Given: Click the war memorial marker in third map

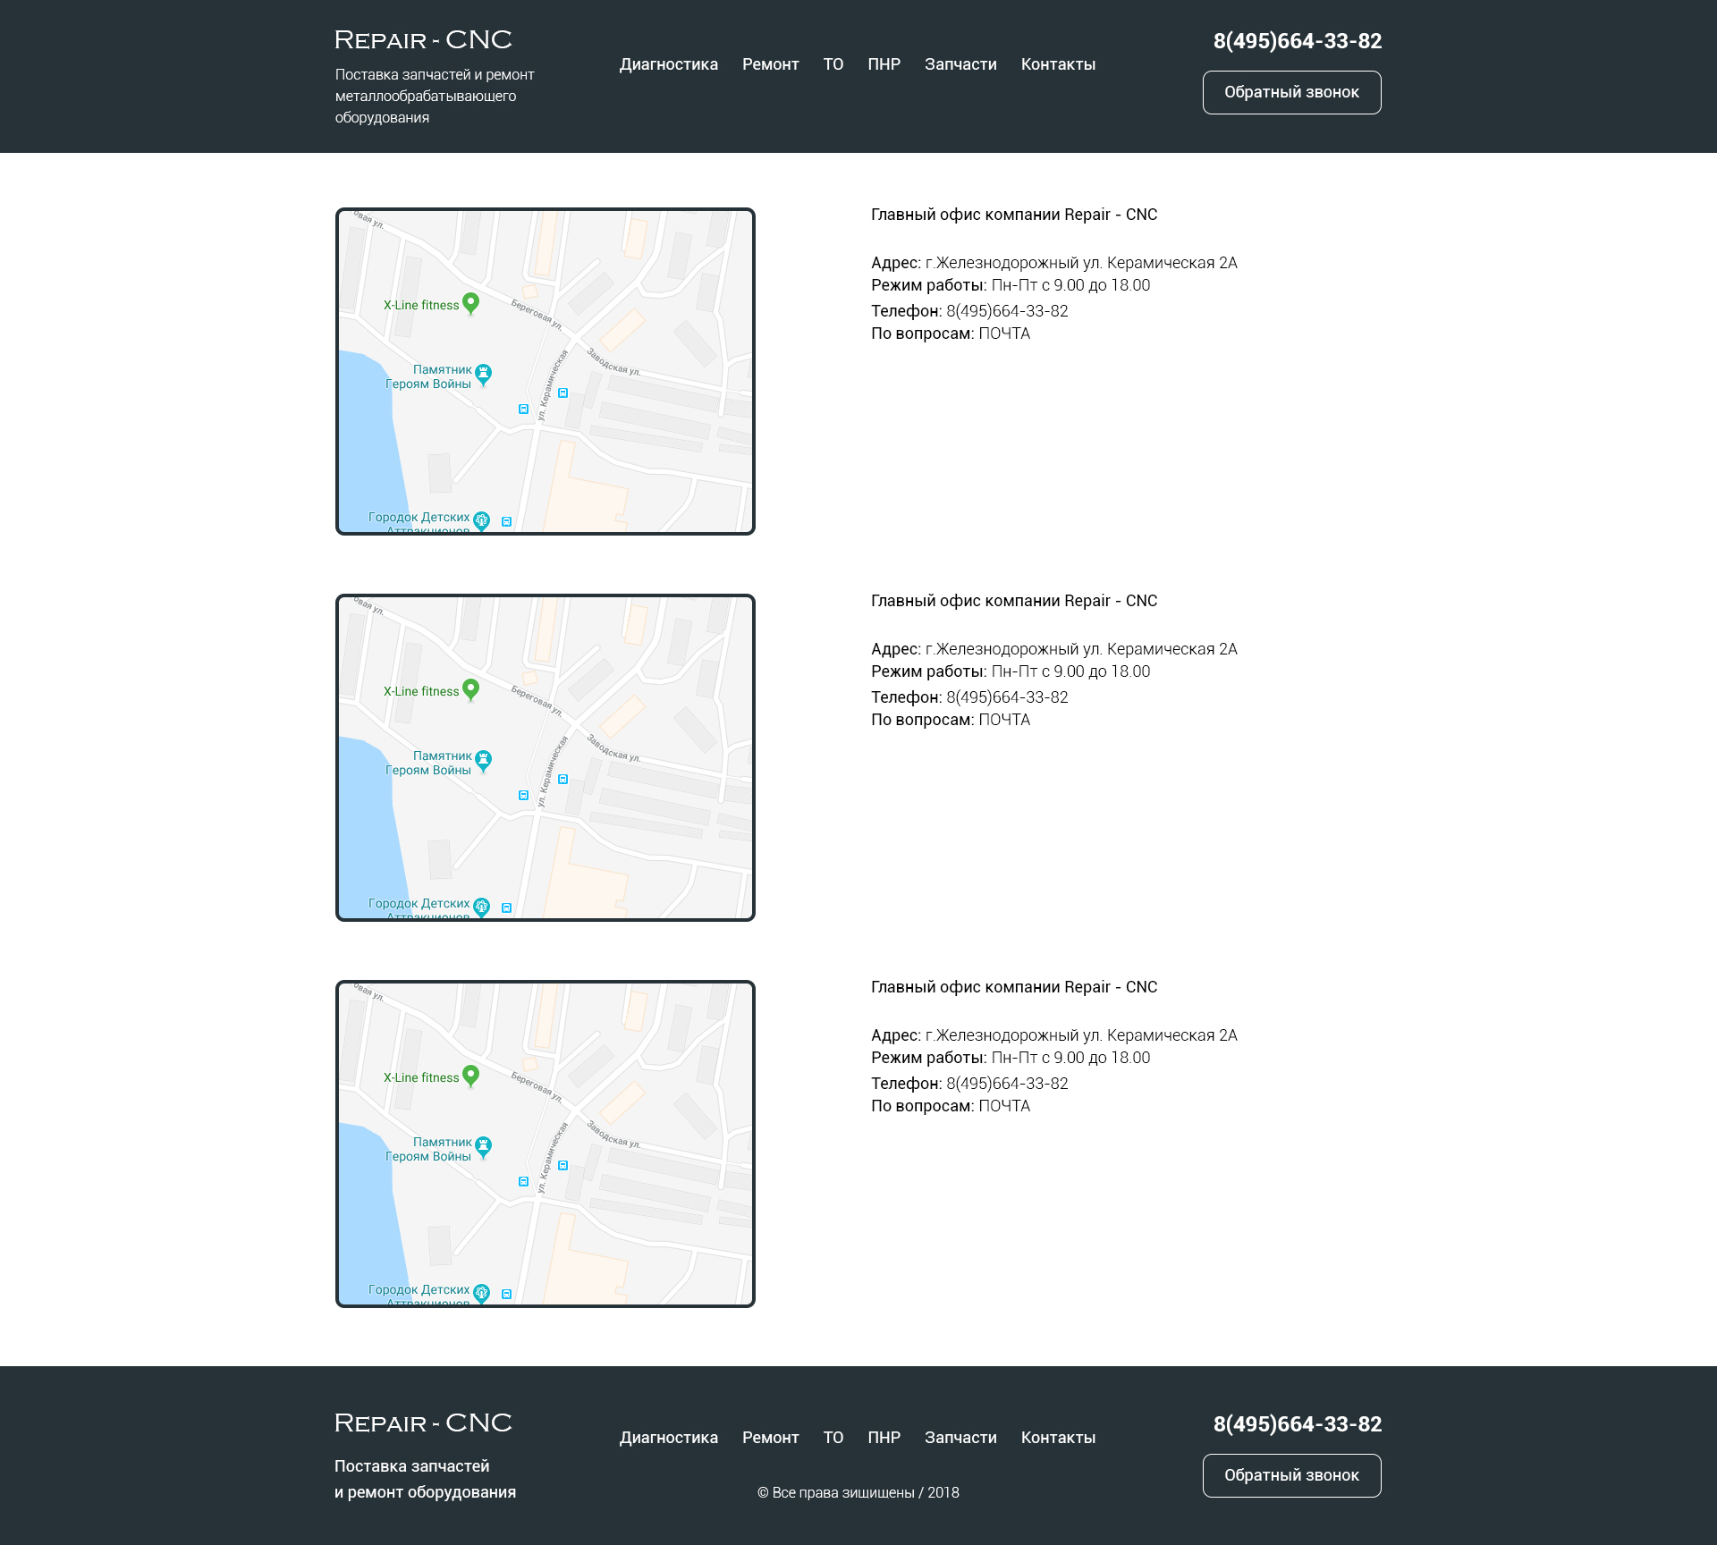Looking at the screenshot, I should 483,1146.
